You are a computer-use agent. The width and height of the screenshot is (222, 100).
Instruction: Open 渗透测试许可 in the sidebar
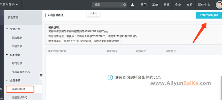(19, 98)
